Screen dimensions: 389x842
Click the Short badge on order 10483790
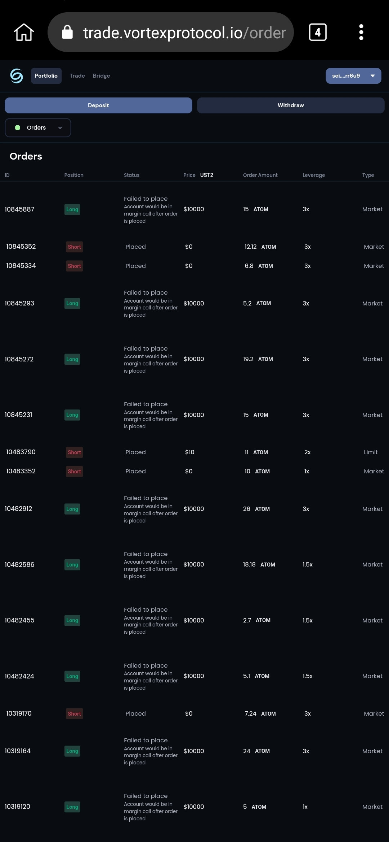[x=74, y=452]
